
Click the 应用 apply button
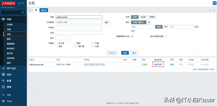point(125,53)
